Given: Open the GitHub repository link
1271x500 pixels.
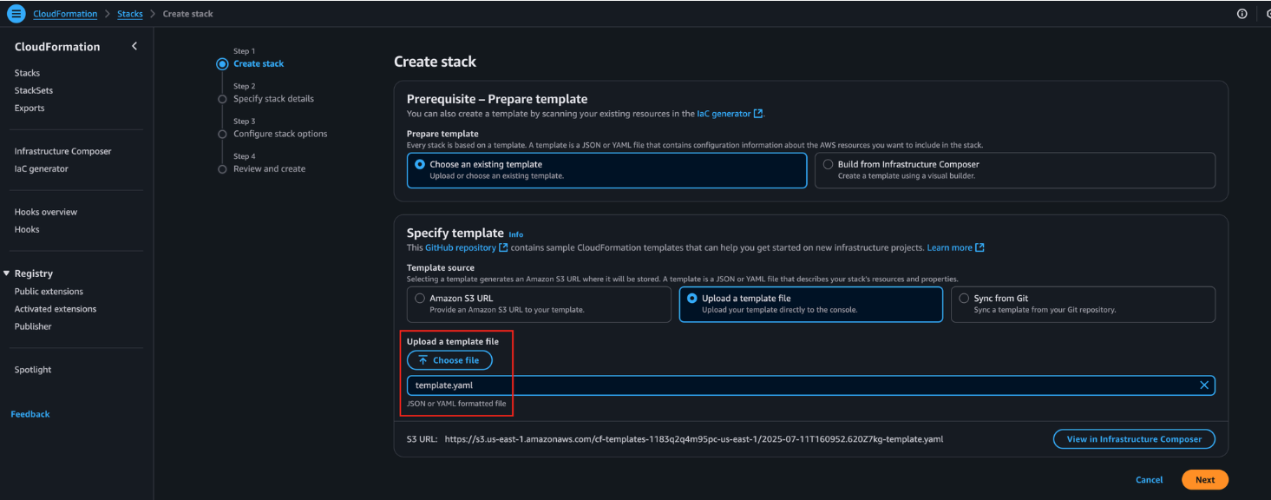Looking at the screenshot, I should coord(460,247).
